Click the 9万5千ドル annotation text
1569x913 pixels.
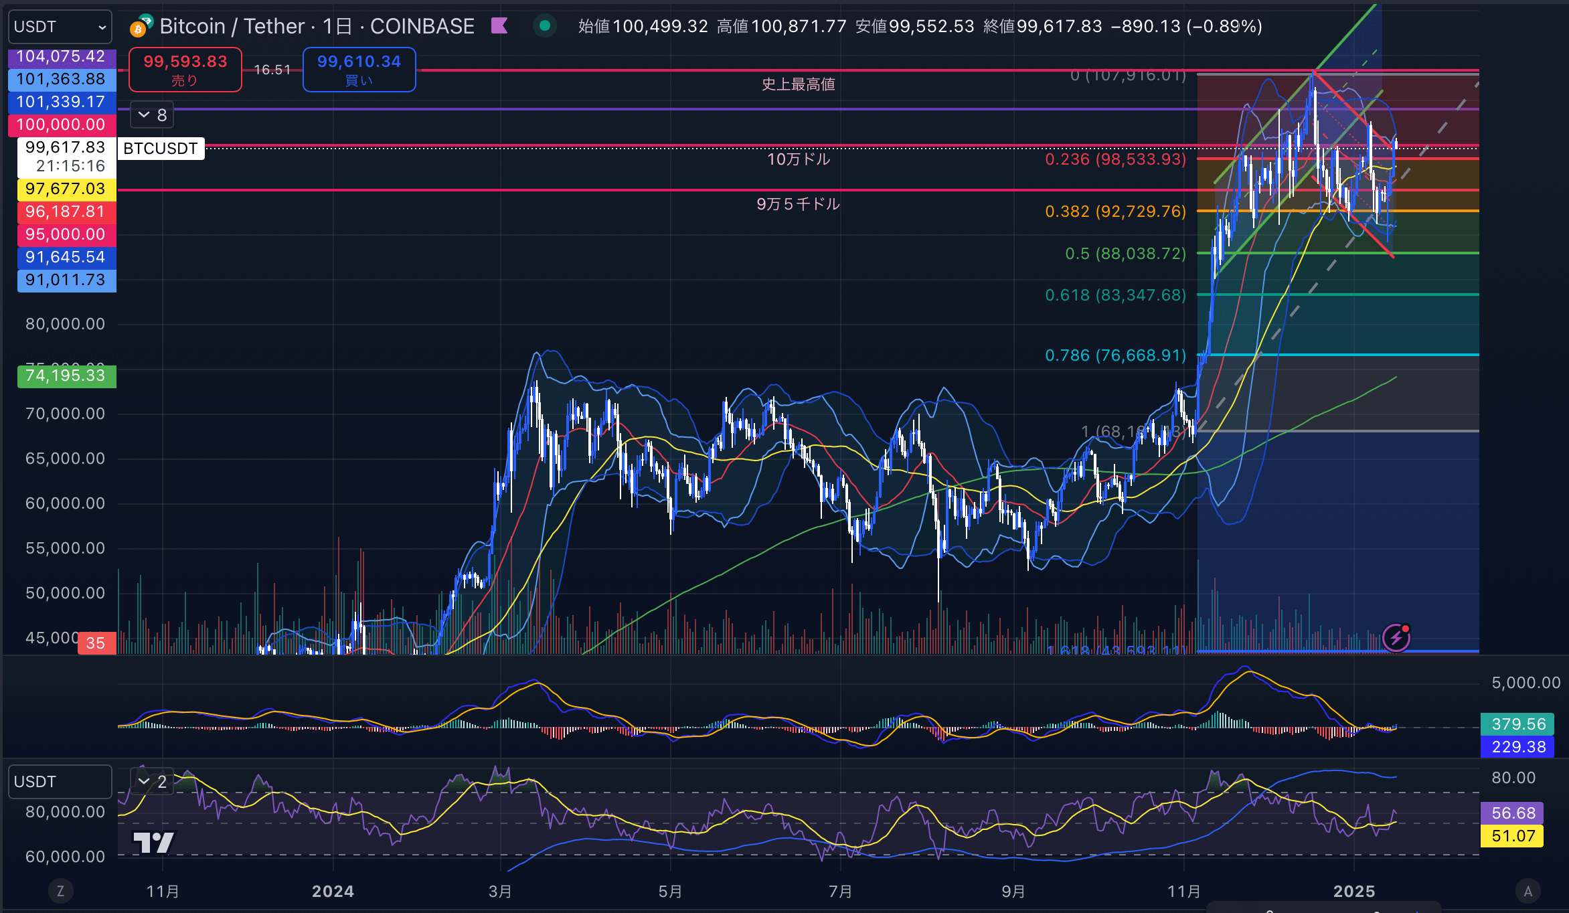(x=798, y=204)
